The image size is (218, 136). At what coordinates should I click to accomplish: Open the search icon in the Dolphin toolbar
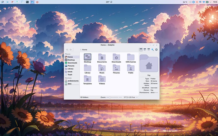(153, 50)
